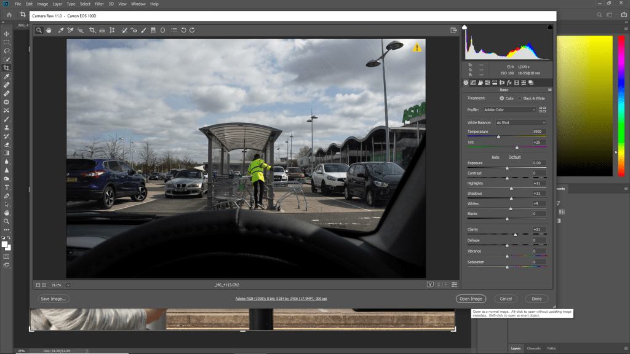Select the Hand tool in Camera Raw toolbar
Image resolution: width=630 pixels, height=354 pixels.
49,29
